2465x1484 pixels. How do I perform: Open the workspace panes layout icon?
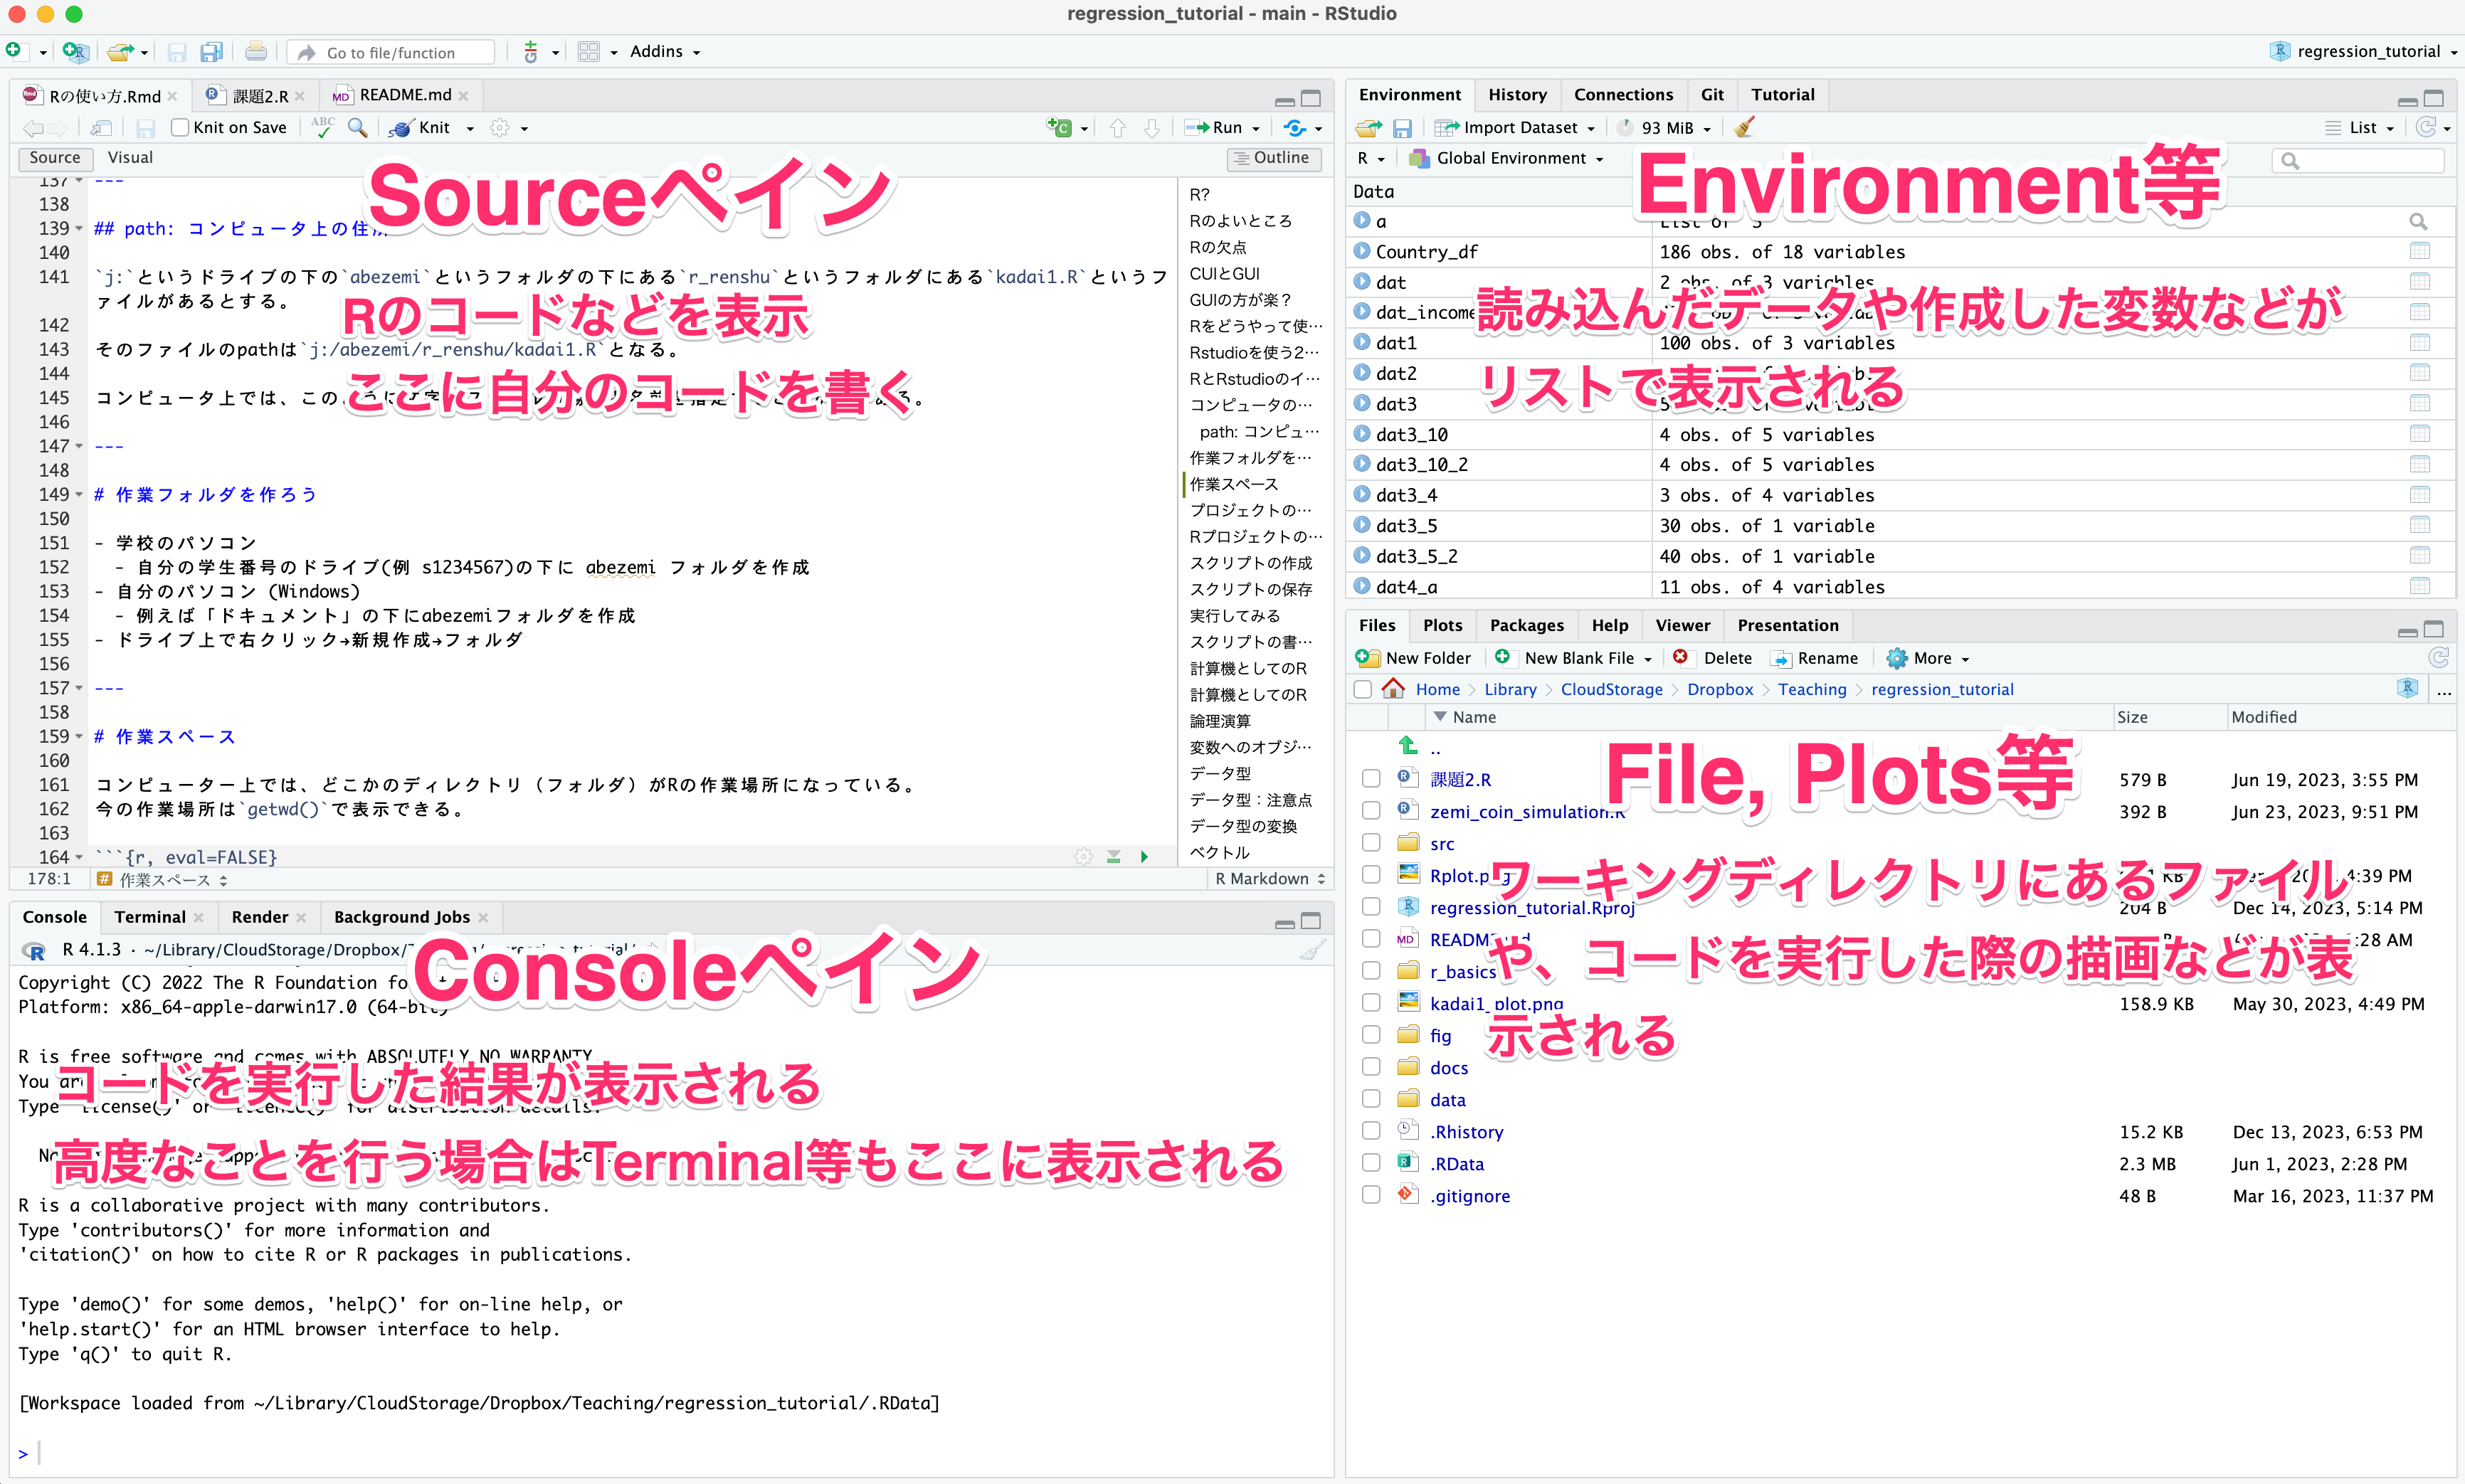tap(589, 51)
